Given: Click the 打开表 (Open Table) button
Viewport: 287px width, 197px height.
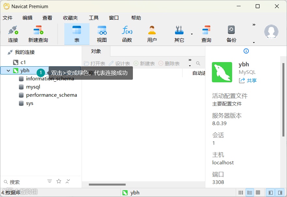Looking at the screenshot, I should 95,63.
